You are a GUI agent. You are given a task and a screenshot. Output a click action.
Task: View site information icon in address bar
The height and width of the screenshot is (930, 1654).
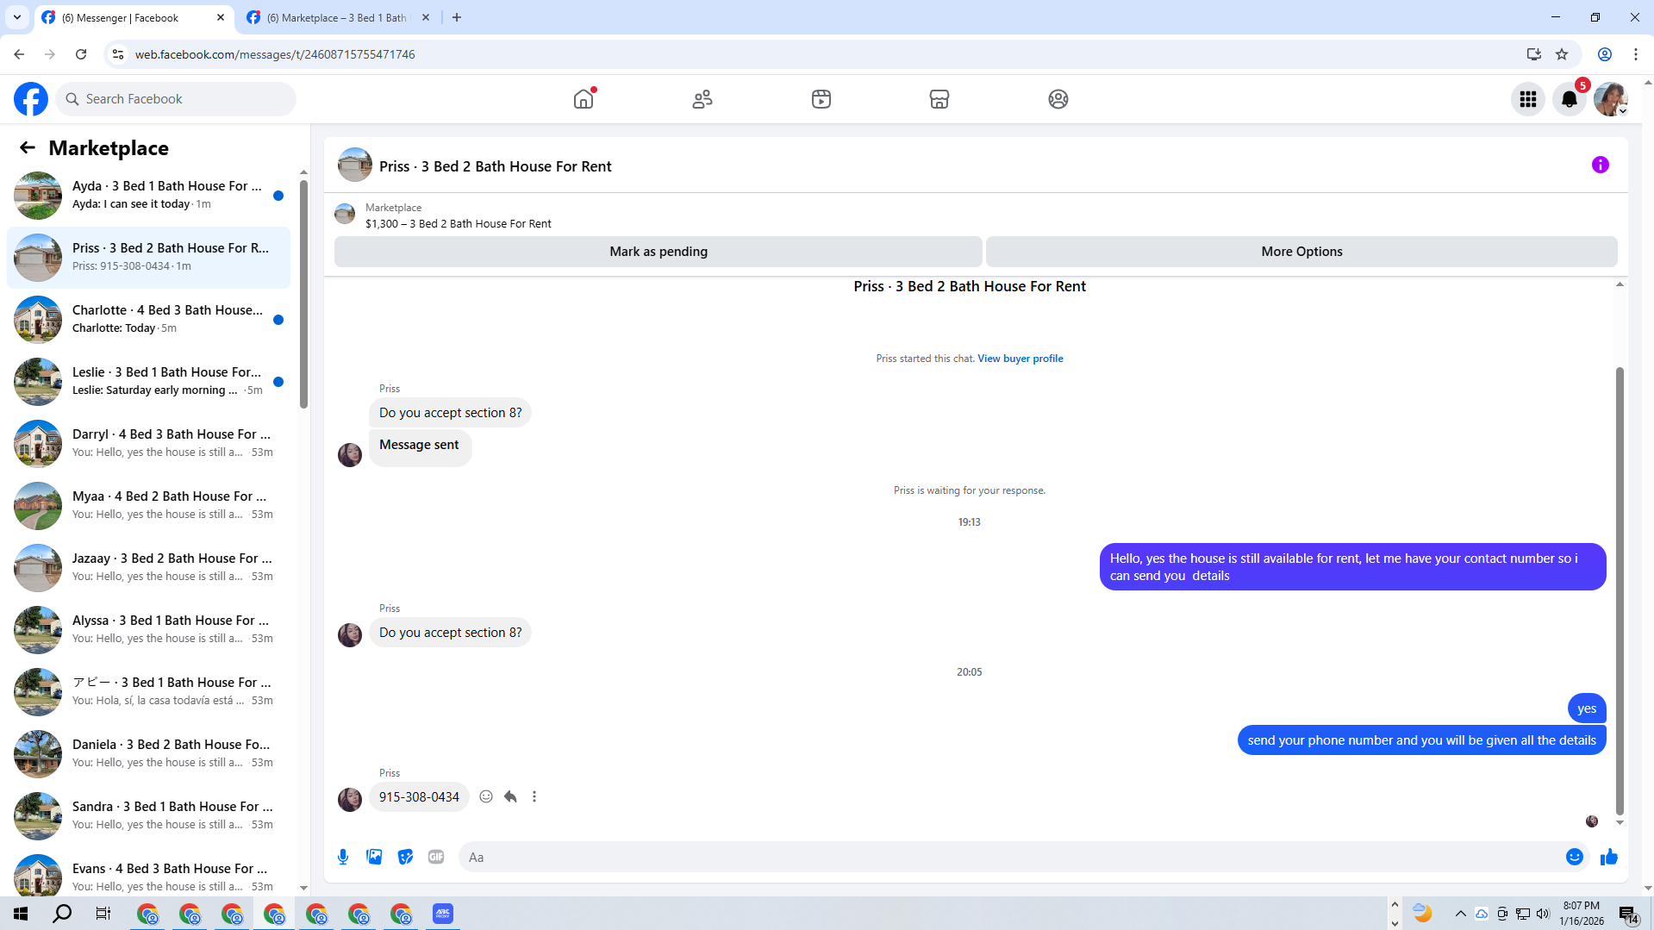[118, 54]
